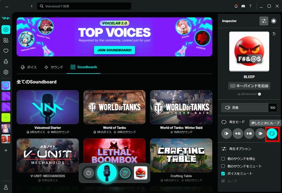
Task: Click the 全てのSoundboard heading
Action: (37, 82)
